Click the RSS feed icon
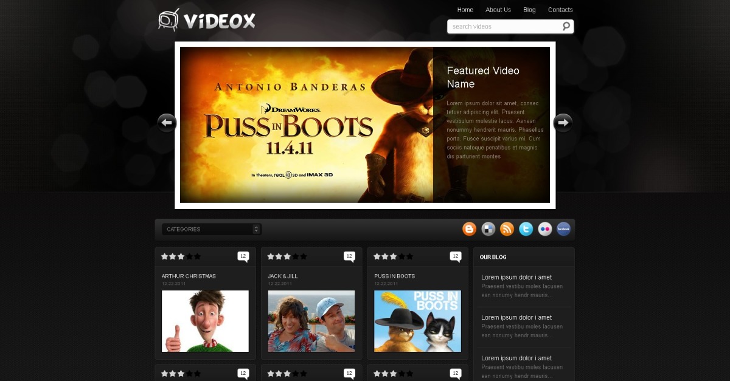The width and height of the screenshot is (730, 381). pos(507,229)
